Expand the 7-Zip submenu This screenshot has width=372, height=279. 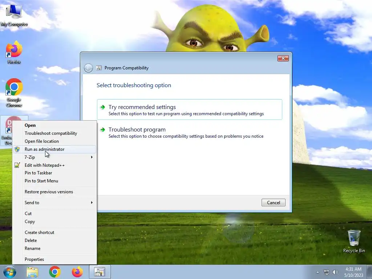click(54, 157)
